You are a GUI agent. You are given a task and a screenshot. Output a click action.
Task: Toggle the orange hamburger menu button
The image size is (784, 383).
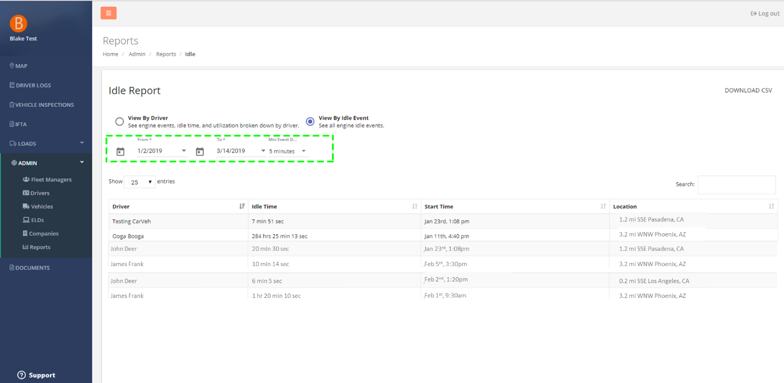[x=108, y=13]
